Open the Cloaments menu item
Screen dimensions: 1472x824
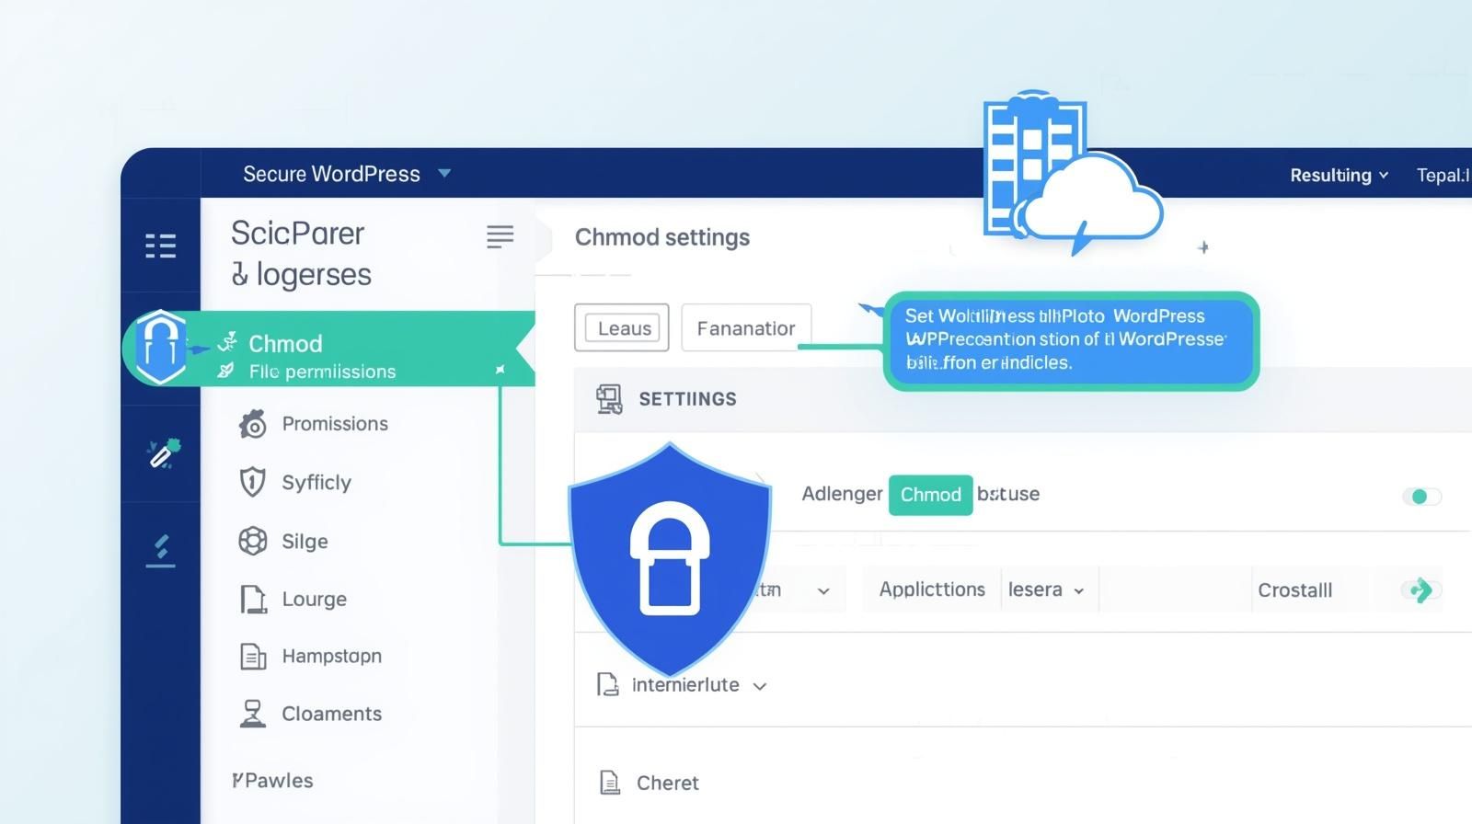tap(331, 714)
